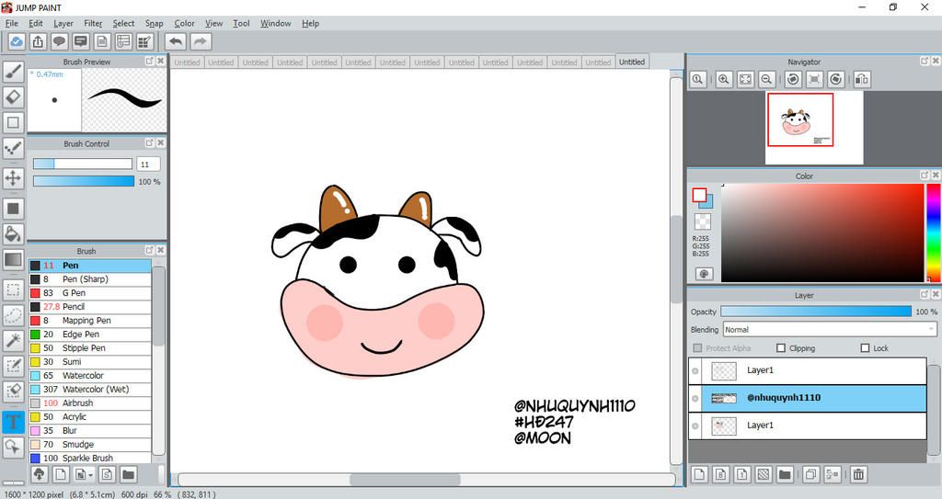Click the Undo arrow
This screenshot has height=499, width=942.
176,41
